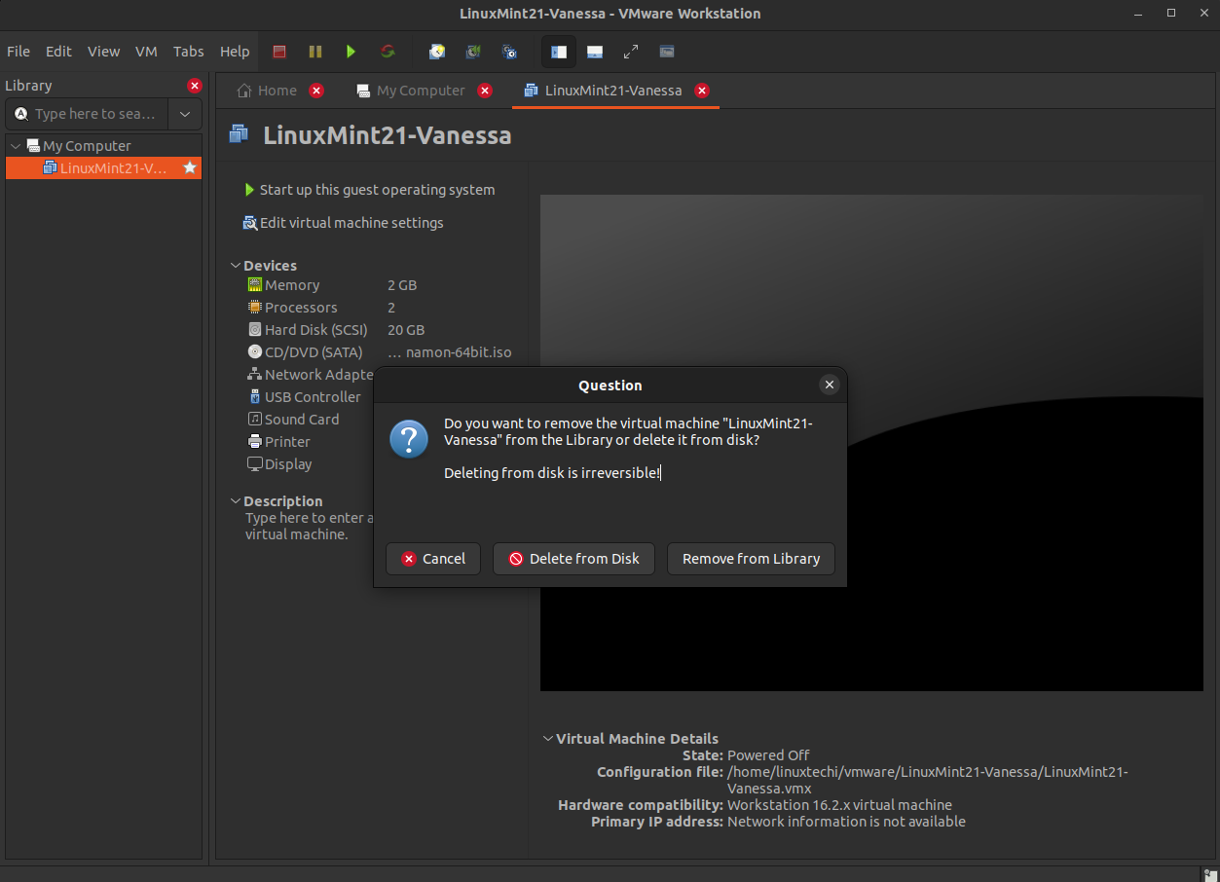
Task: Focus the library search input field
Action: pos(89,114)
